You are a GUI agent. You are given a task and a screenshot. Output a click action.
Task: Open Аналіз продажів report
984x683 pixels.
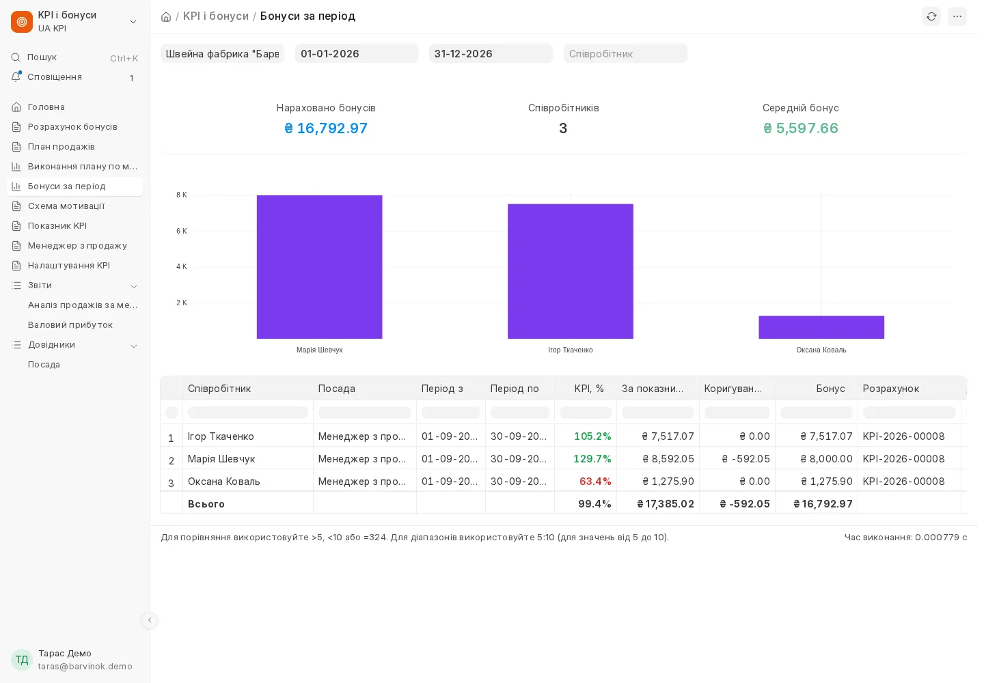83,305
